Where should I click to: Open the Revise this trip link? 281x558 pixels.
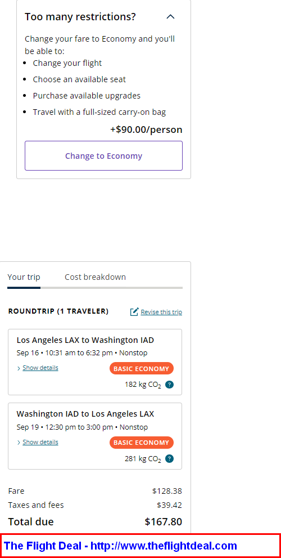coord(161,312)
